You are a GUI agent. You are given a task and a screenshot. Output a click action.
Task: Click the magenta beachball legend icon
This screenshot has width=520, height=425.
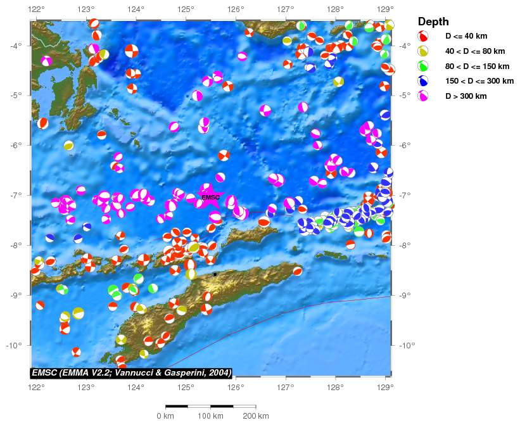[x=423, y=96]
